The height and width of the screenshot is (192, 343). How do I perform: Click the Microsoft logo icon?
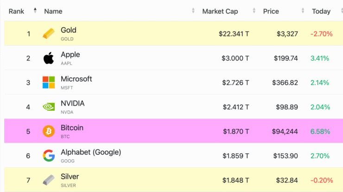tap(49, 82)
